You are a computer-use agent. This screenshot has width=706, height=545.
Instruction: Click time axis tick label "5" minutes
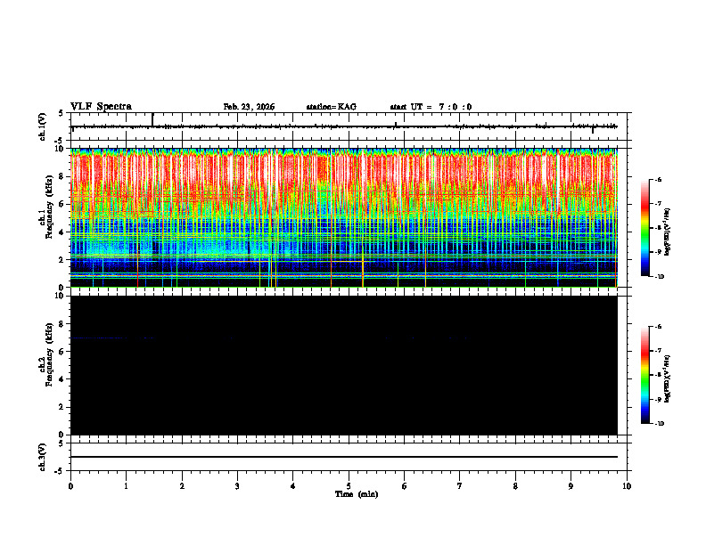(349, 486)
